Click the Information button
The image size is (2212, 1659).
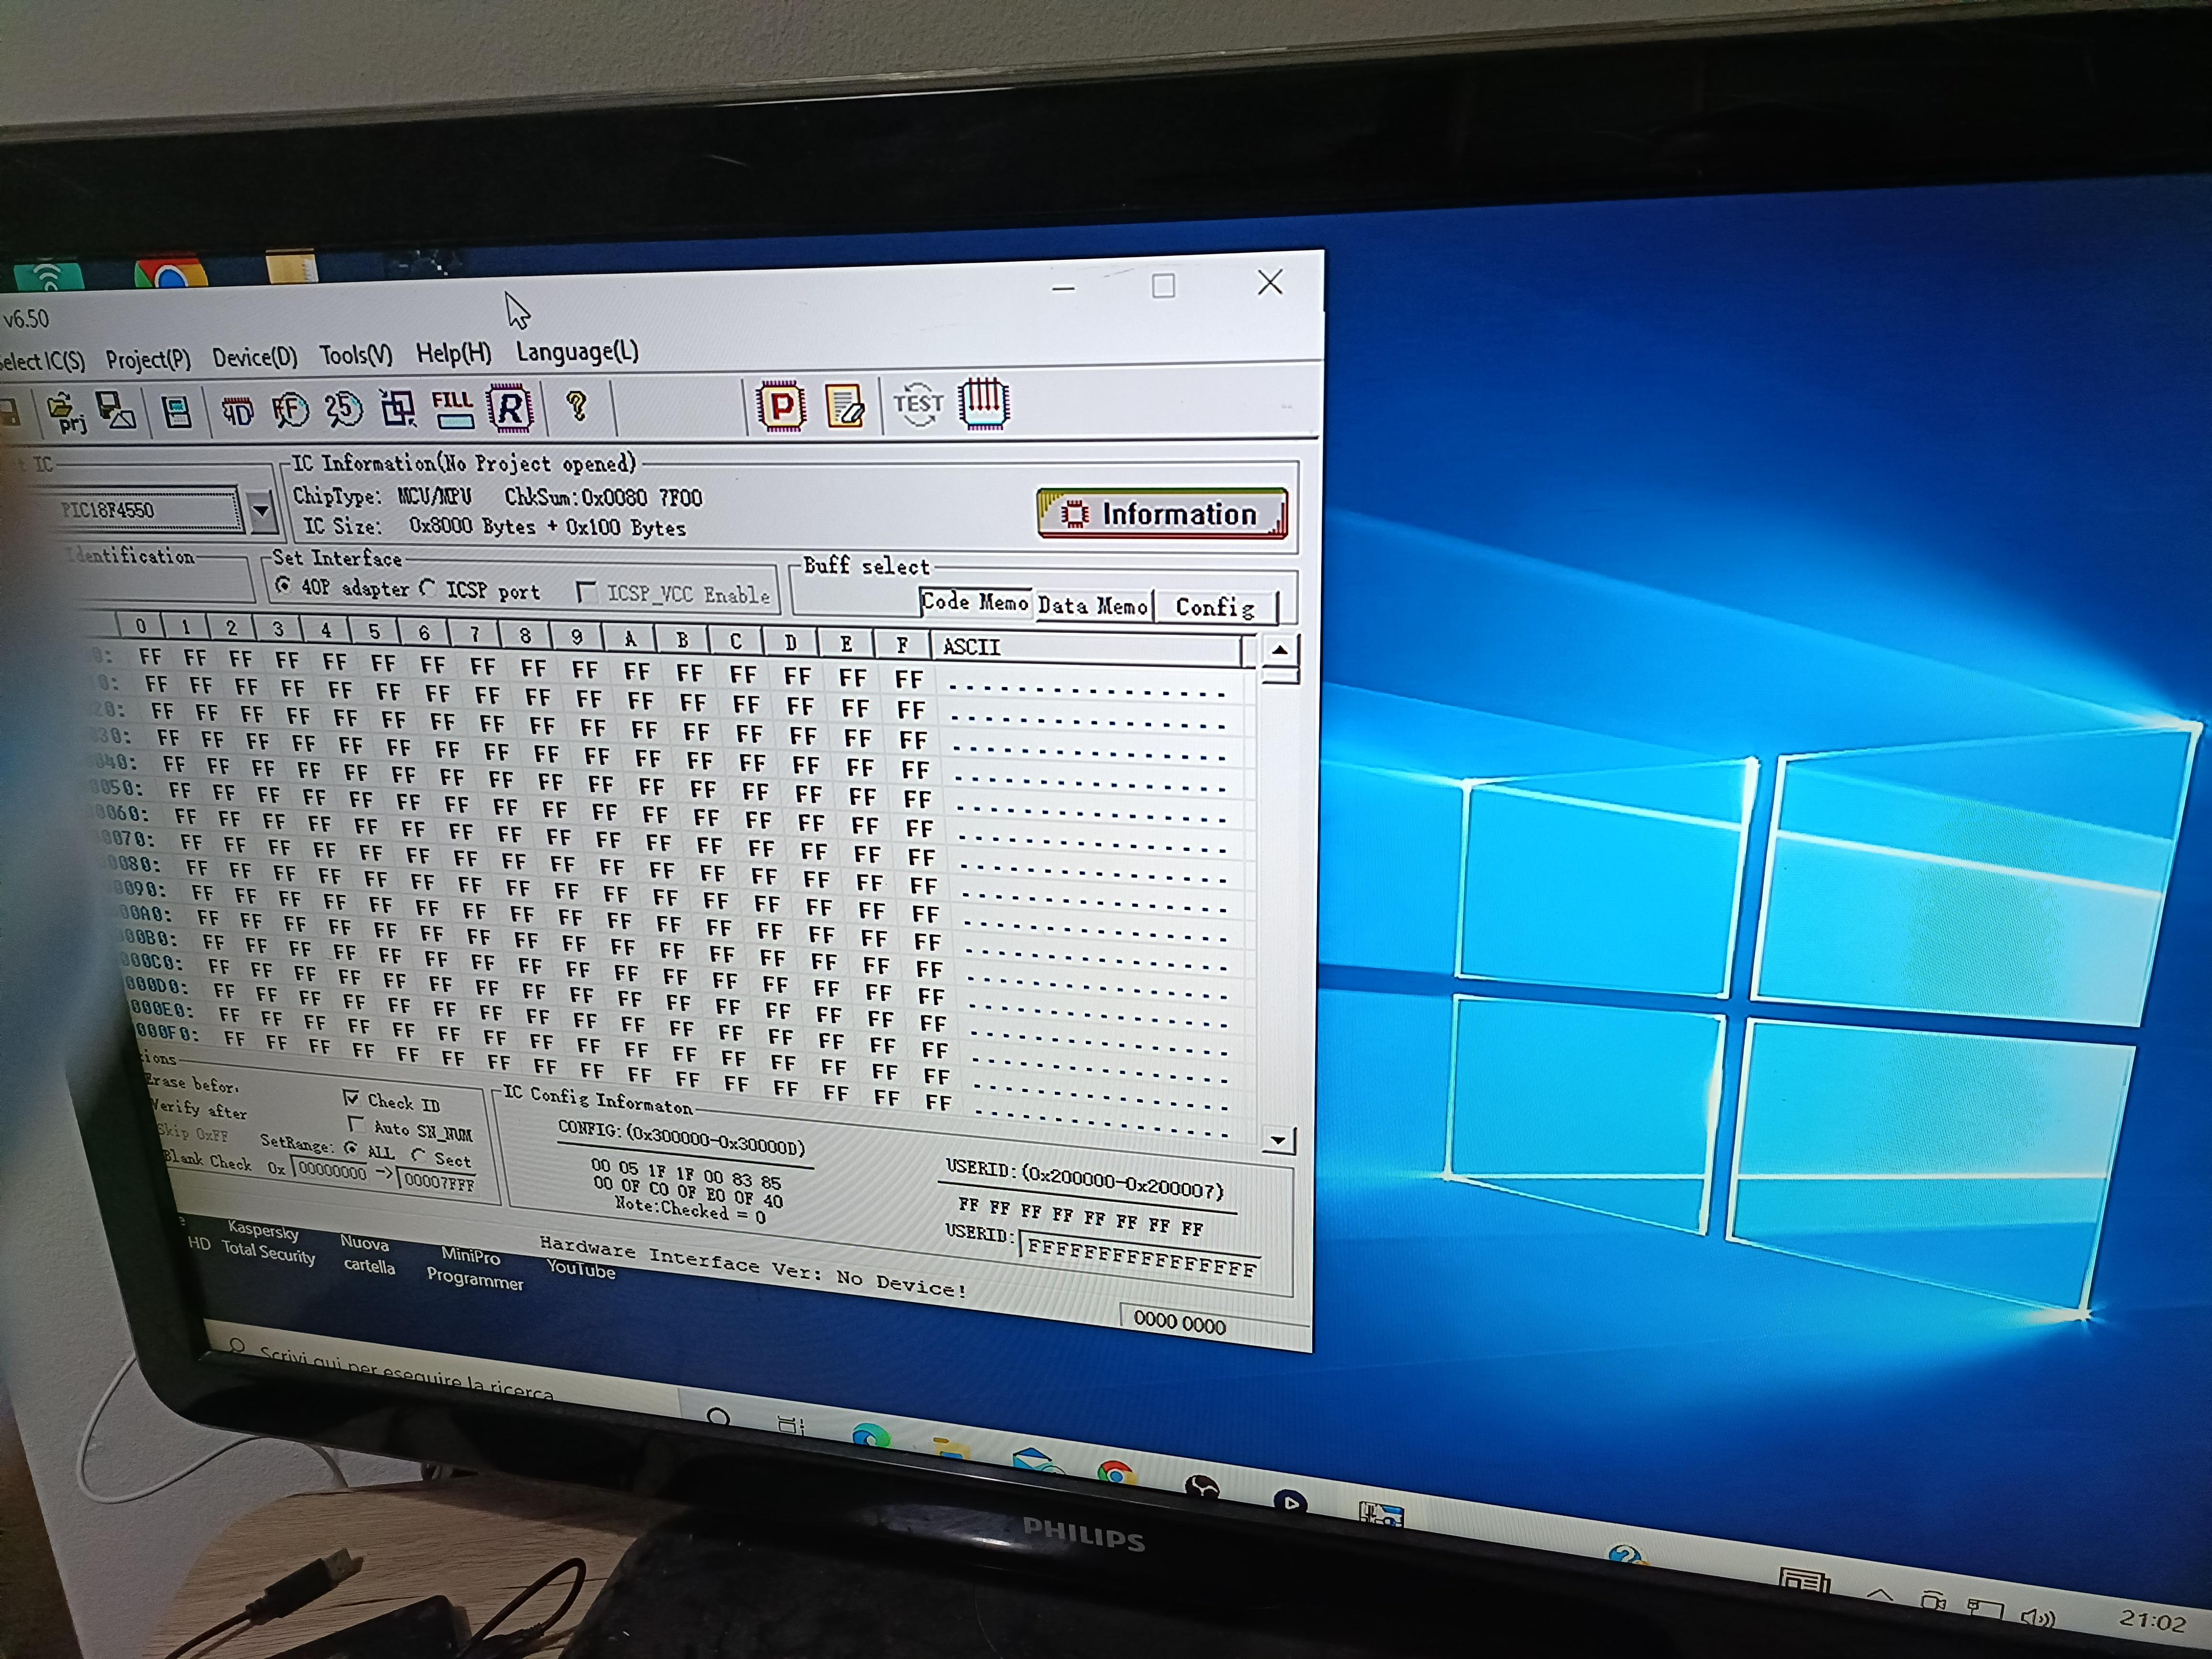pyautogui.click(x=1162, y=514)
